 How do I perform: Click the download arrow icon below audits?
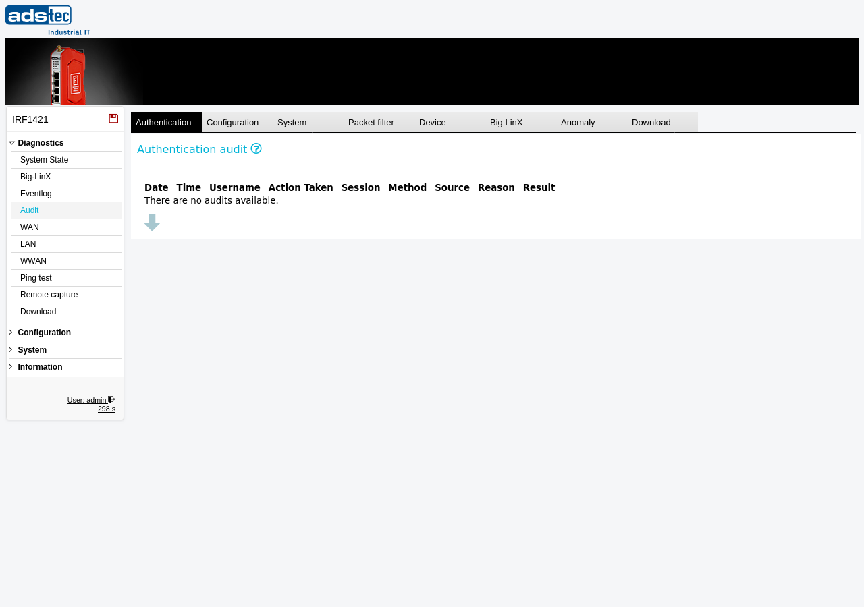pyautogui.click(x=152, y=223)
